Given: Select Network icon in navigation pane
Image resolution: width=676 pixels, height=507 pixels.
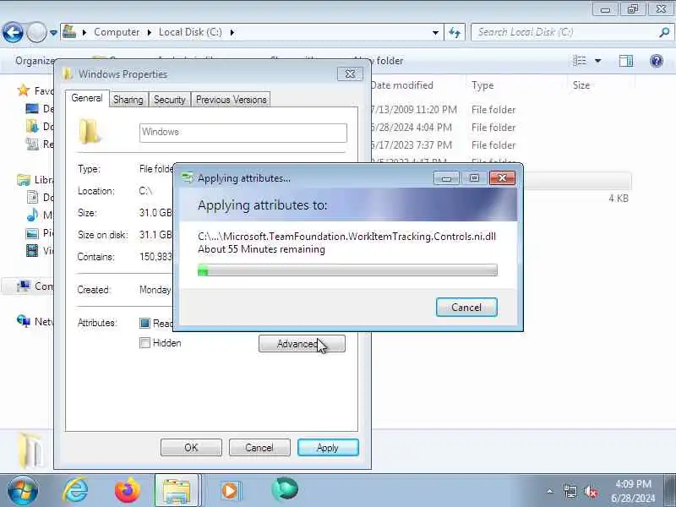Looking at the screenshot, I should 24,321.
